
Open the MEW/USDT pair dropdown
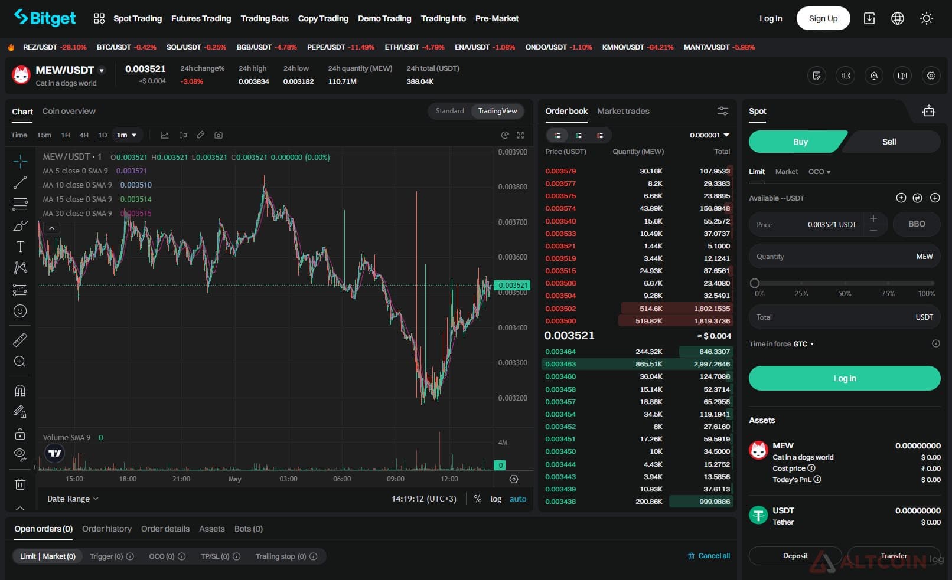[102, 71]
